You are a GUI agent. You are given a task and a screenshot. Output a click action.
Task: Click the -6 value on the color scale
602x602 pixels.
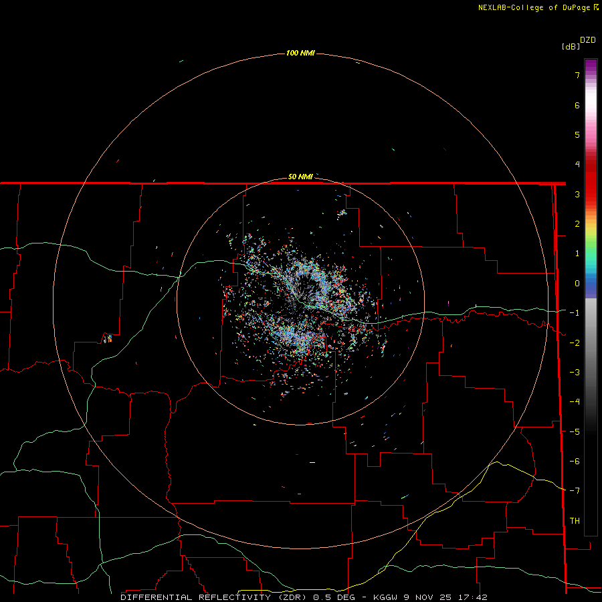tap(575, 462)
